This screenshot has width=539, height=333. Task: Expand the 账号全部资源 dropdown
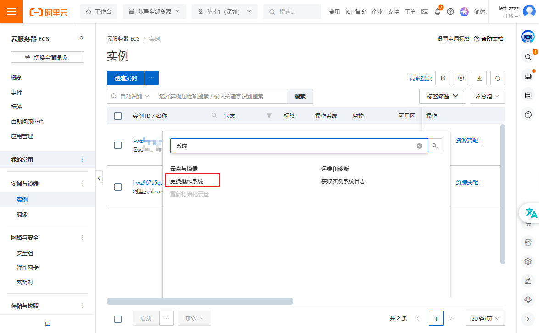[x=154, y=11]
